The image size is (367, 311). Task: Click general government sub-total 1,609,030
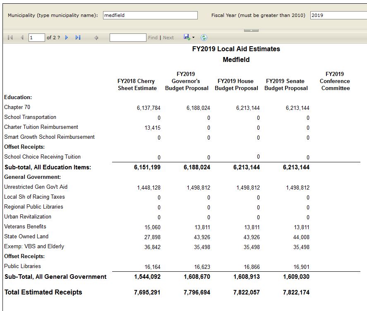coord(296,277)
